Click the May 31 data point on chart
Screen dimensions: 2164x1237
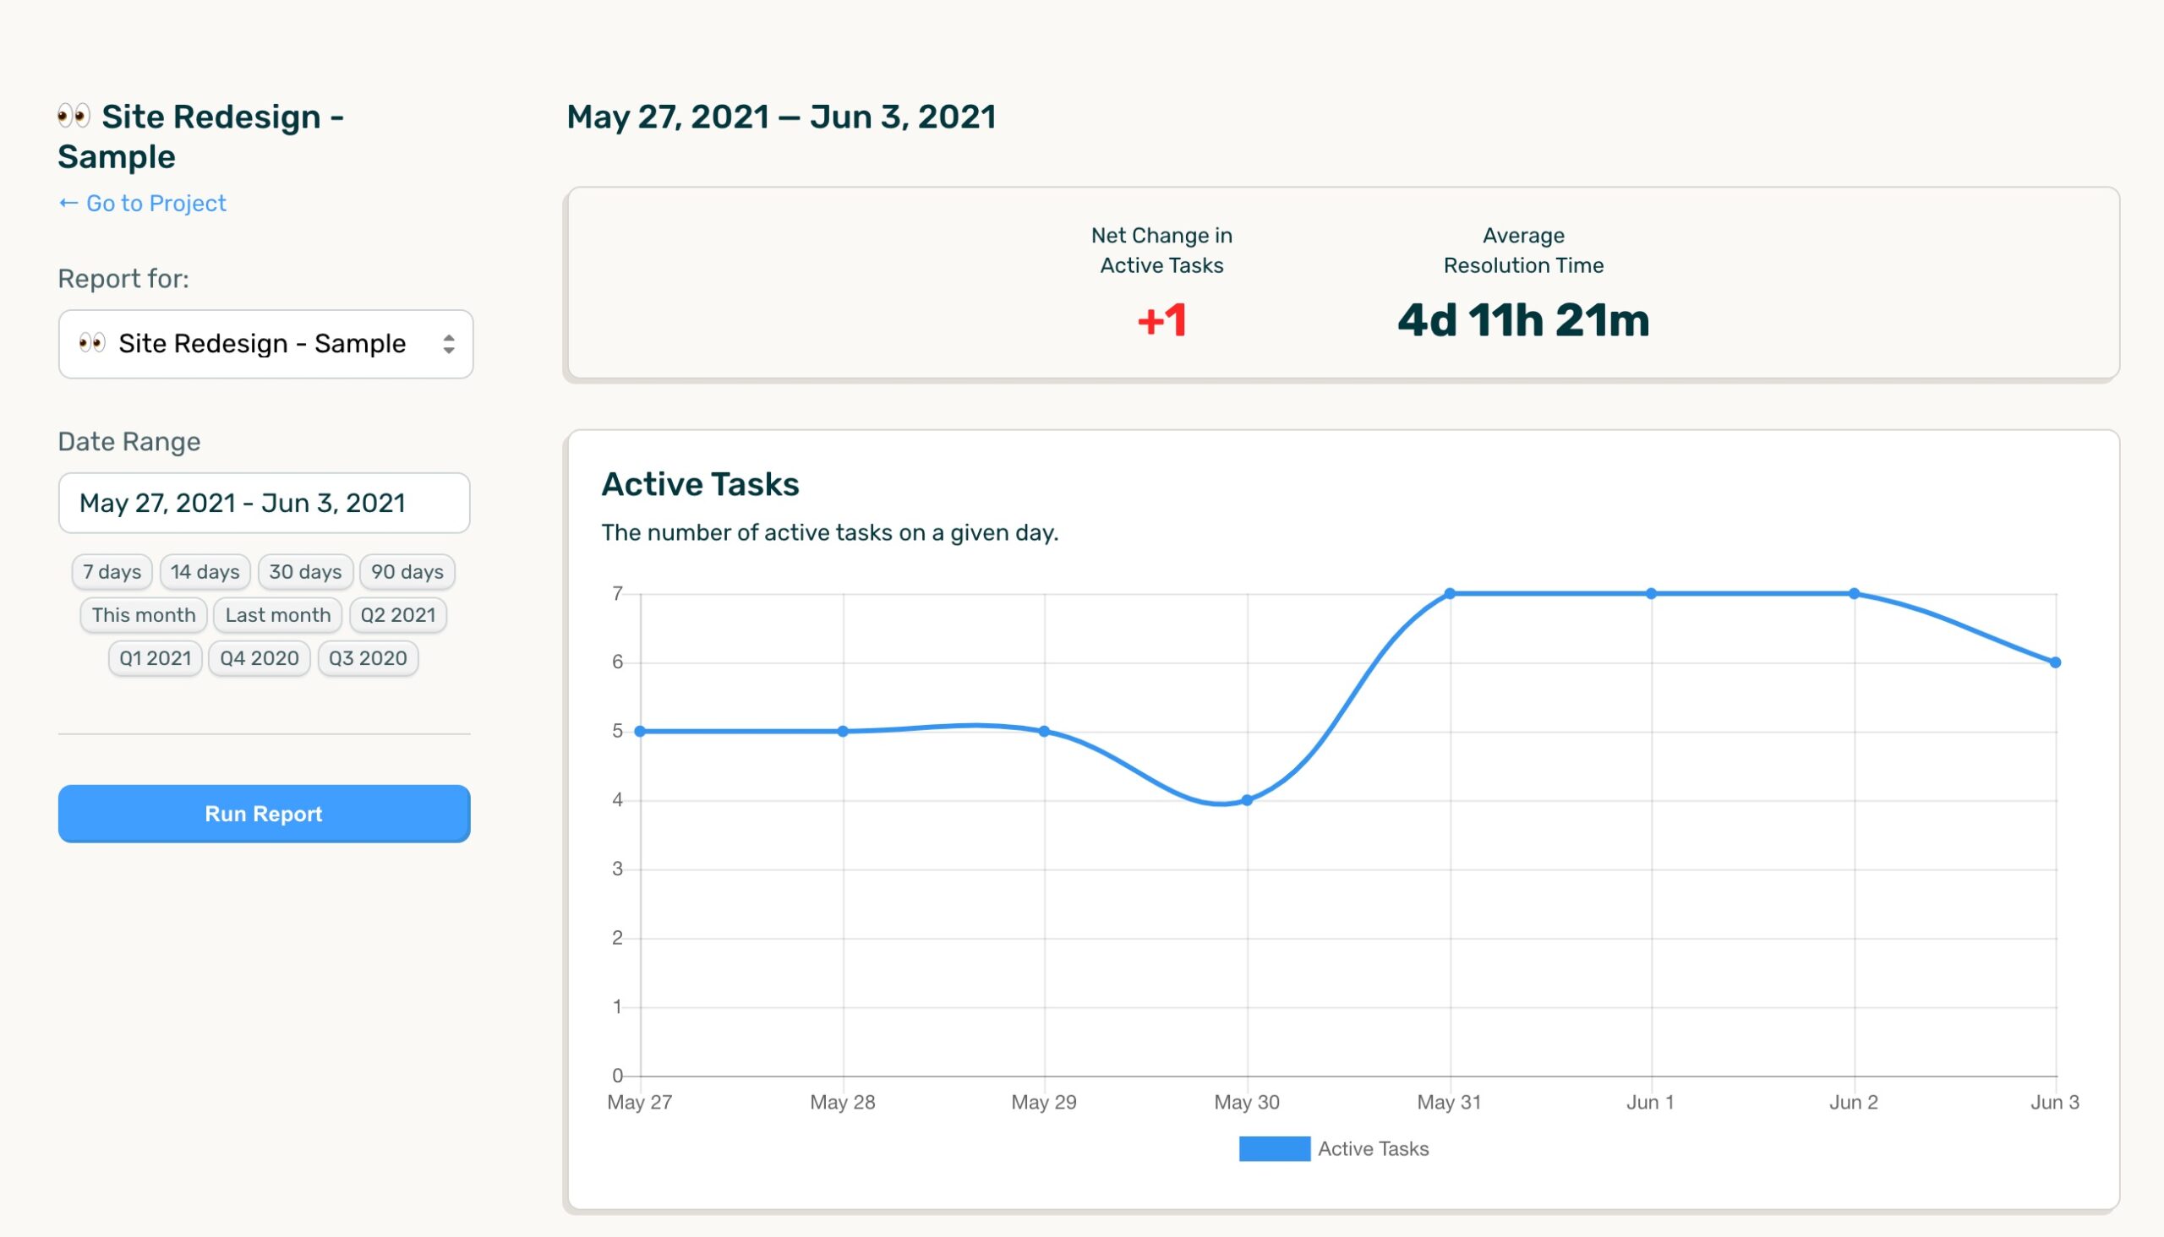[x=1450, y=594]
